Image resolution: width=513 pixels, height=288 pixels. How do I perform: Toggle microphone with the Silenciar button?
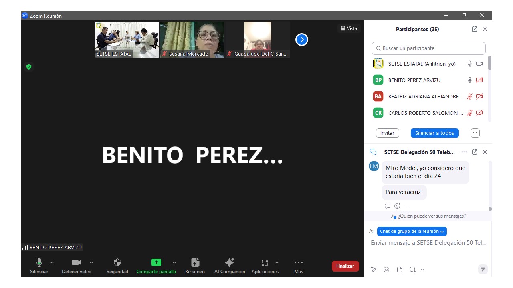pos(39,263)
